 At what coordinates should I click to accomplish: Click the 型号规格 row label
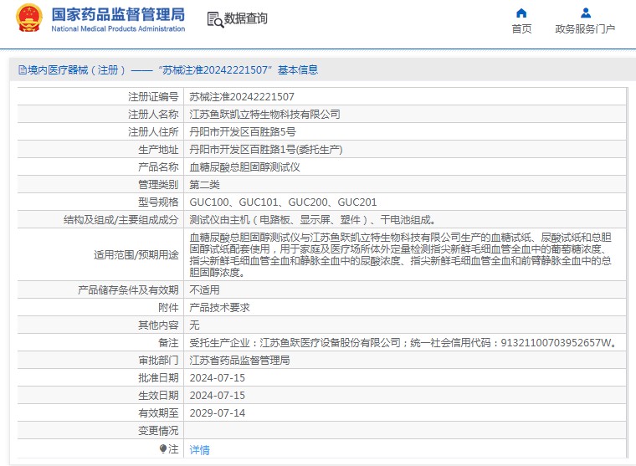tap(158, 202)
